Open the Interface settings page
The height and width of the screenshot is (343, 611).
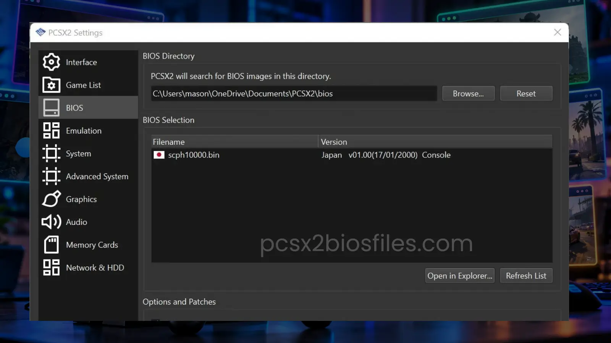pyautogui.click(x=88, y=62)
